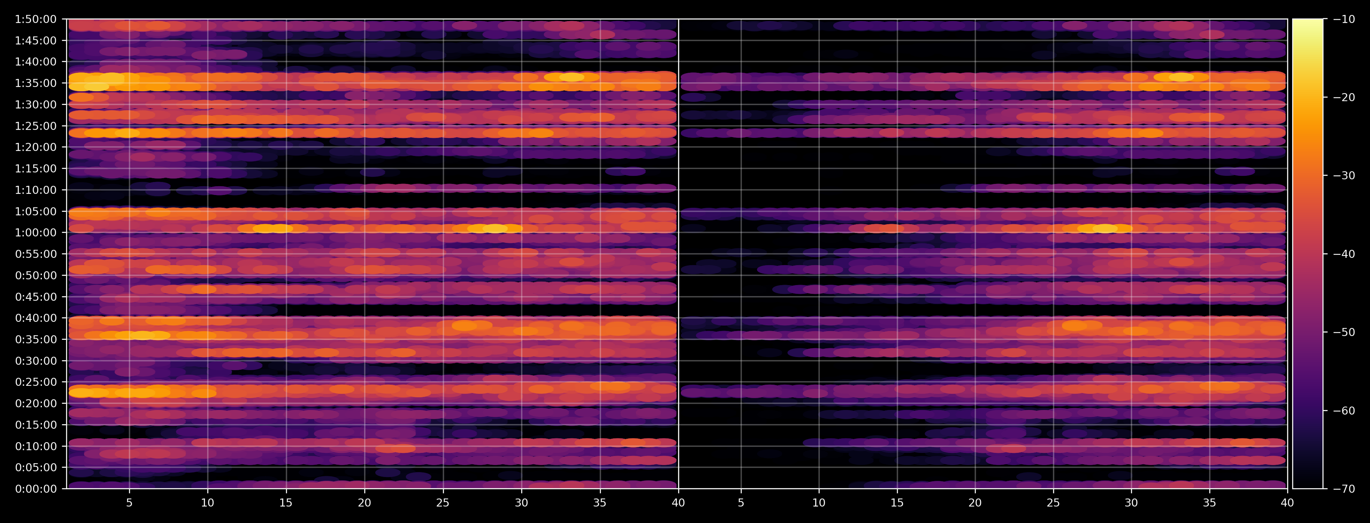Select x-axis tick 10 under the right panel
The width and height of the screenshot is (1370, 523).
click(x=819, y=503)
